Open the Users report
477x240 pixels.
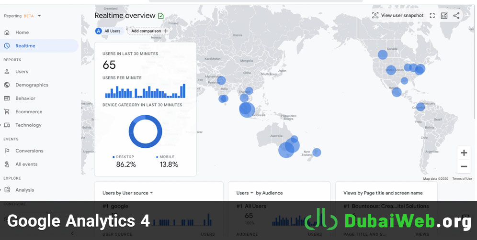(22, 72)
